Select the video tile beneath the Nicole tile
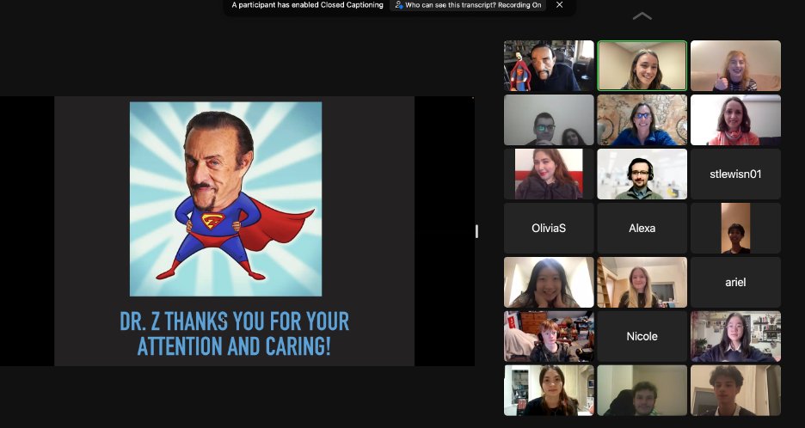Screen dimensions: 805x428 (x=642, y=390)
